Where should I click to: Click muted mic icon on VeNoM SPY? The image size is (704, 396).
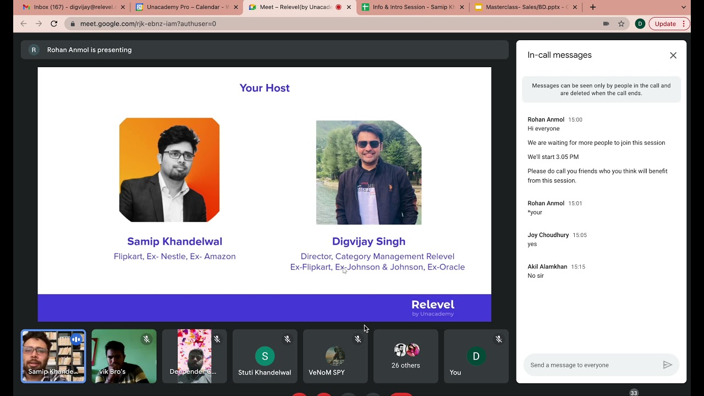[x=358, y=339]
